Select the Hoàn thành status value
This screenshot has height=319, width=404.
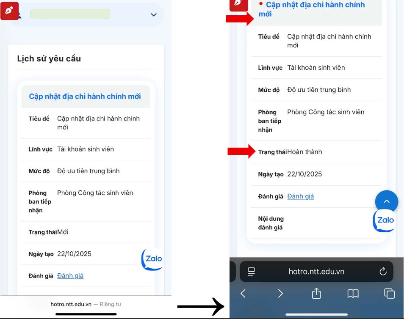click(304, 152)
